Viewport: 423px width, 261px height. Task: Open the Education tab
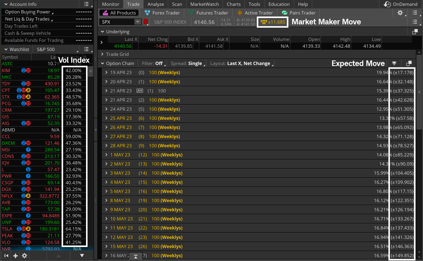pyautogui.click(x=279, y=4)
